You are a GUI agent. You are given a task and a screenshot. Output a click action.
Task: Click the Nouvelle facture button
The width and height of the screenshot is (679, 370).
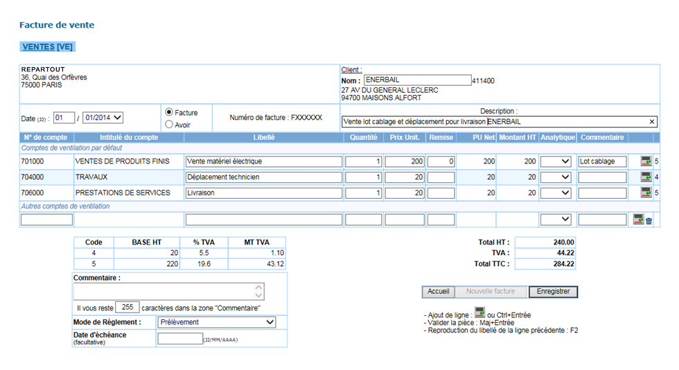[491, 292]
